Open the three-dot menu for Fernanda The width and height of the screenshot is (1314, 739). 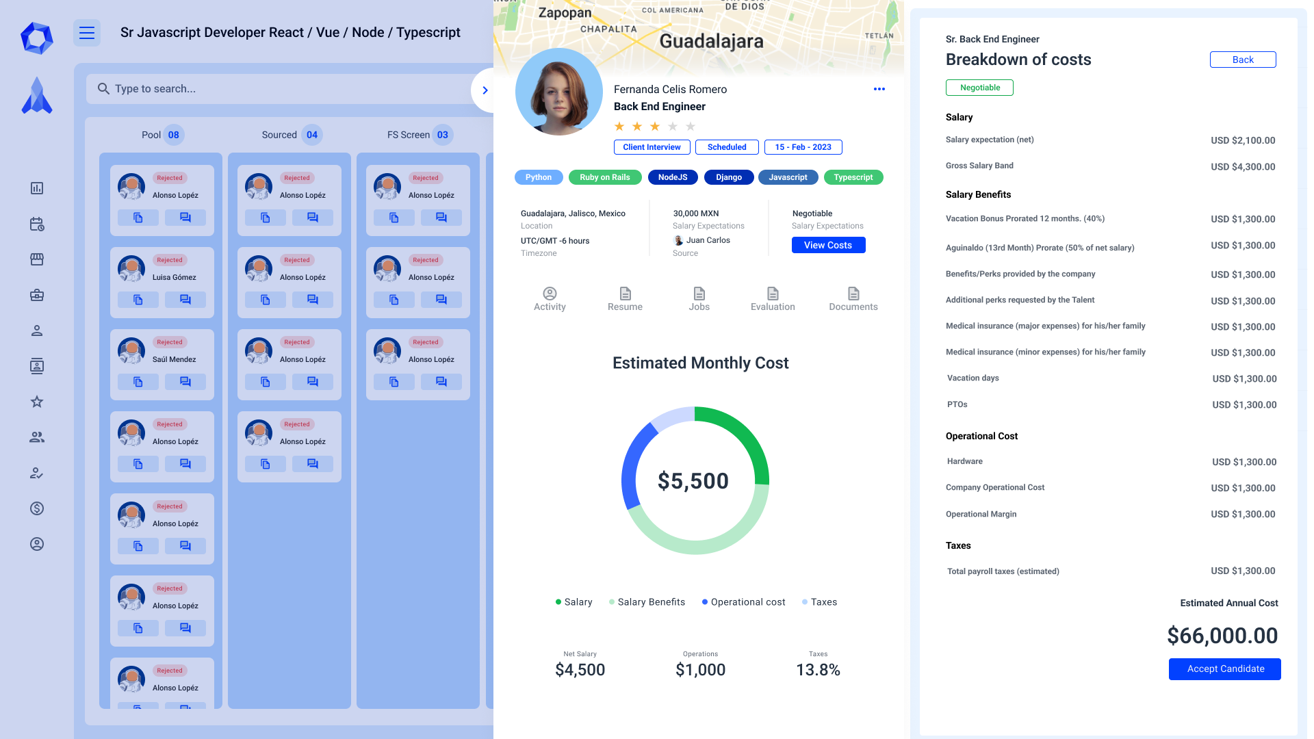pyautogui.click(x=879, y=89)
